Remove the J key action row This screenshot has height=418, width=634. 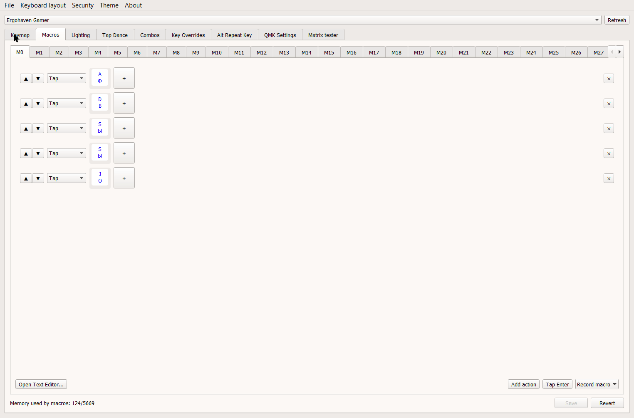pos(609,178)
